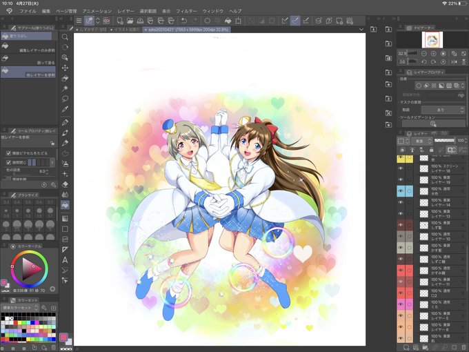This screenshot has height=352, width=469.
Task: Hide the レイヤー 19 layer
Action: click(401, 179)
